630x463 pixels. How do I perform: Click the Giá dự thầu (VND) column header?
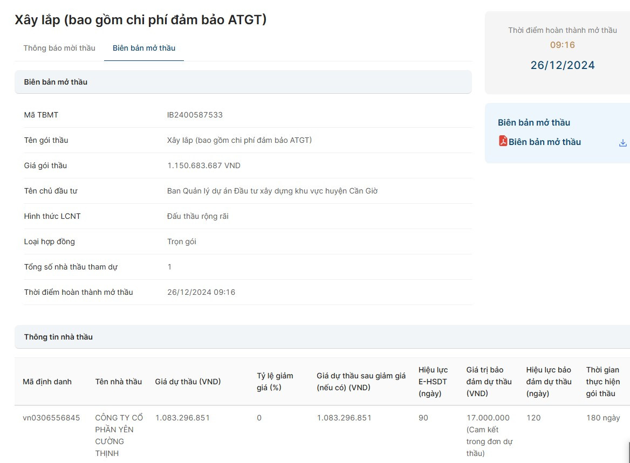click(188, 381)
